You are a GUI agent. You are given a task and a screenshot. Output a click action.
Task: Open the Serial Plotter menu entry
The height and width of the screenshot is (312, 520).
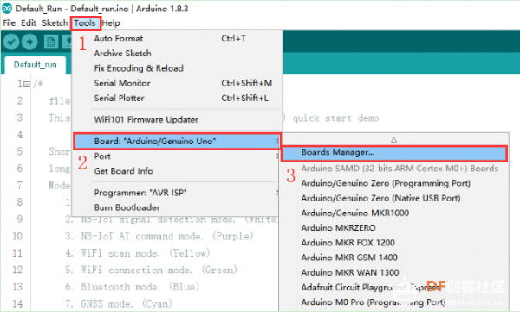(177, 98)
